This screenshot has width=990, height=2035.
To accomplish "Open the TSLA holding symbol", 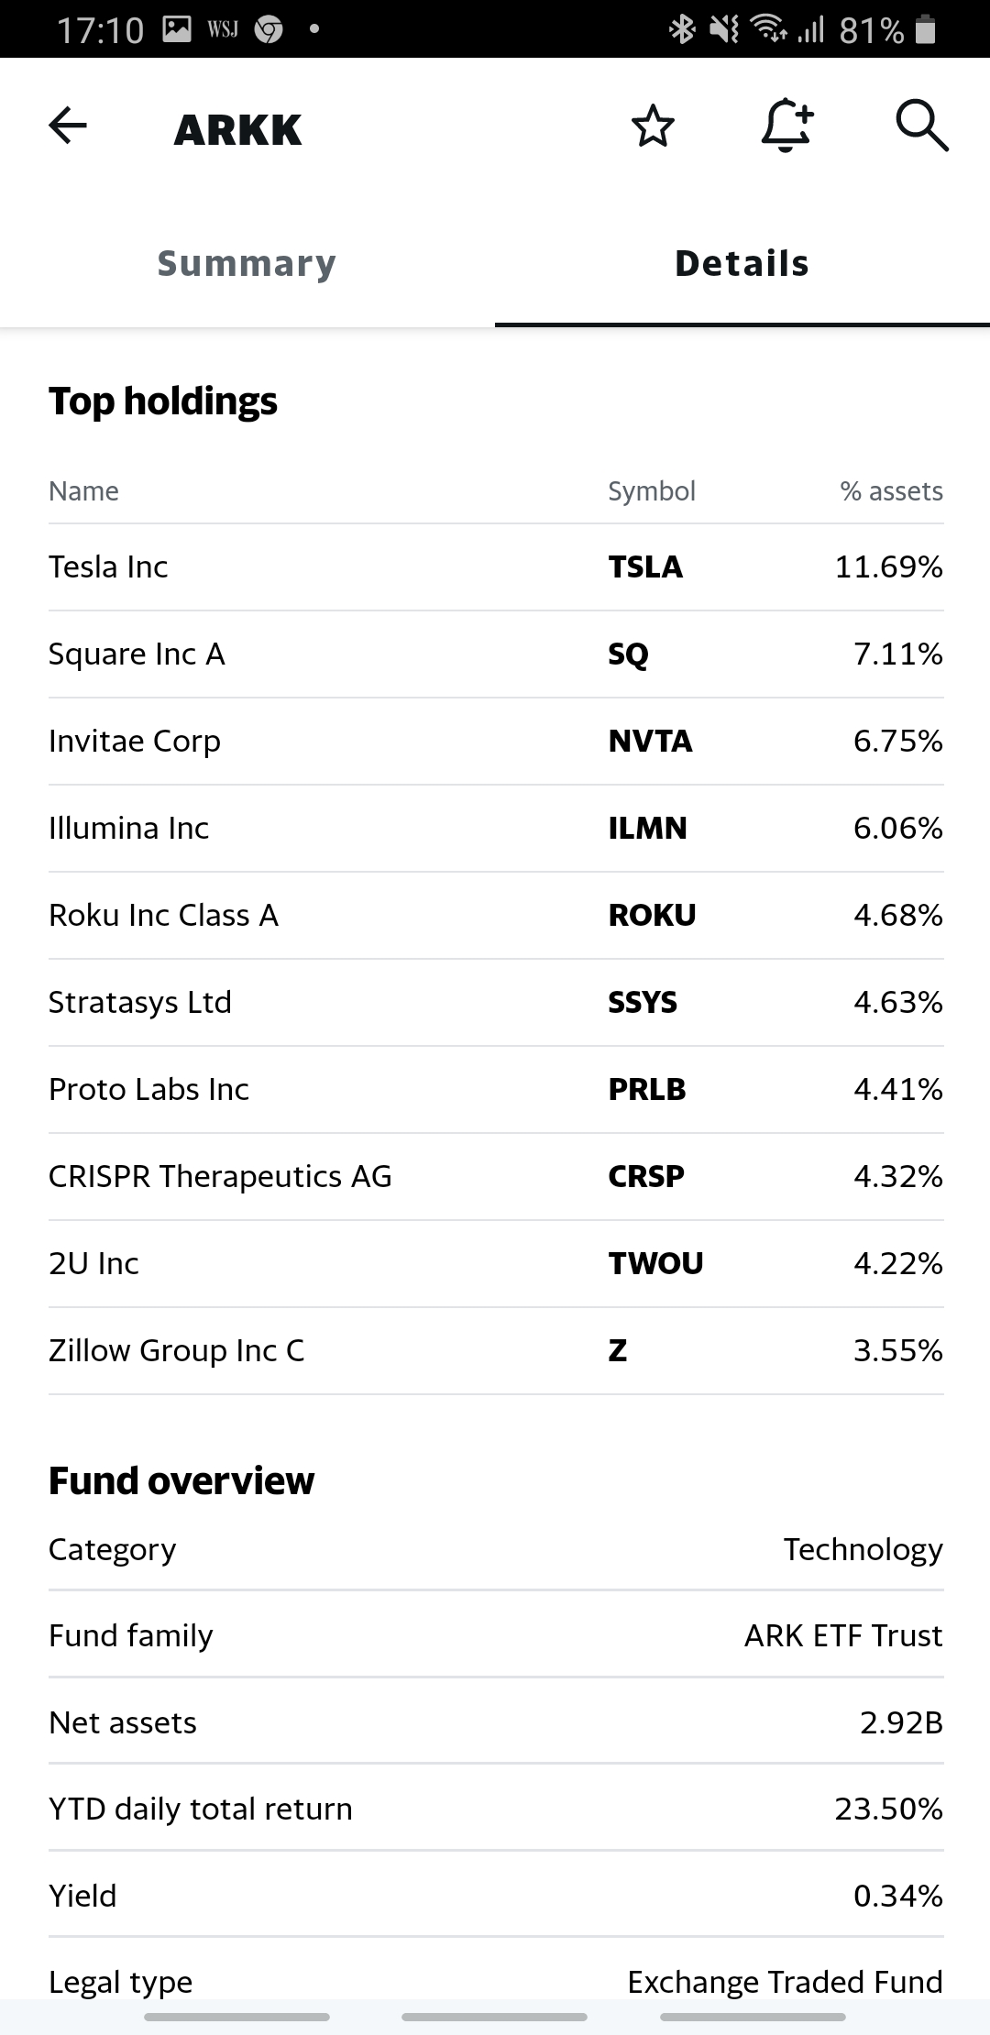I will pyautogui.click(x=645, y=567).
